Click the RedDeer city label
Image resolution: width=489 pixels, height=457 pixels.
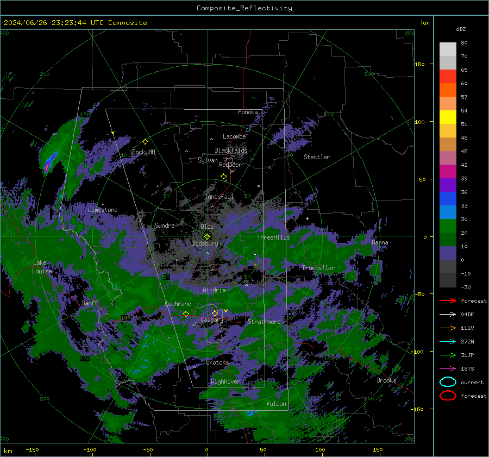point(230,165)
